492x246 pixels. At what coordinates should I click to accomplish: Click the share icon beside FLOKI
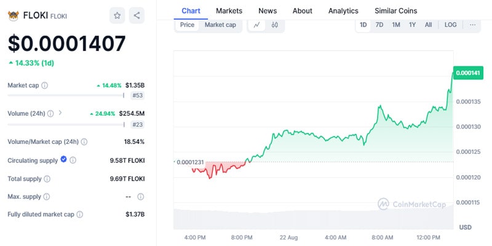click(137, 15)
